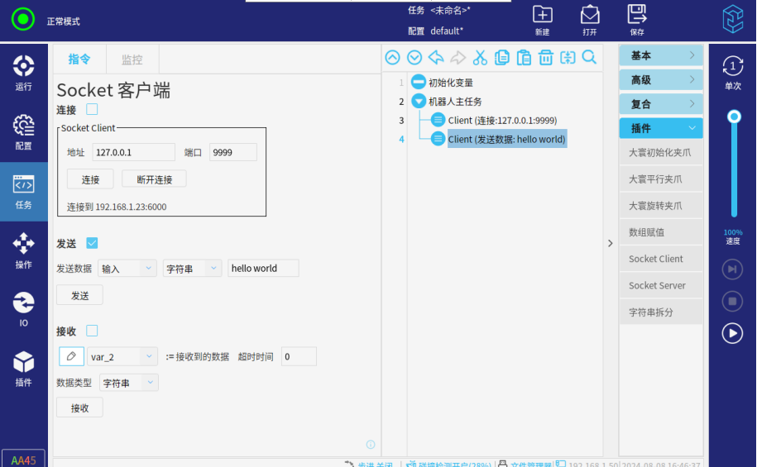Image resolution: width=757 pixels, height=467 pixels.
Task: Click the cut scissors icon in toolbar
Action: (x=480, y=57)
